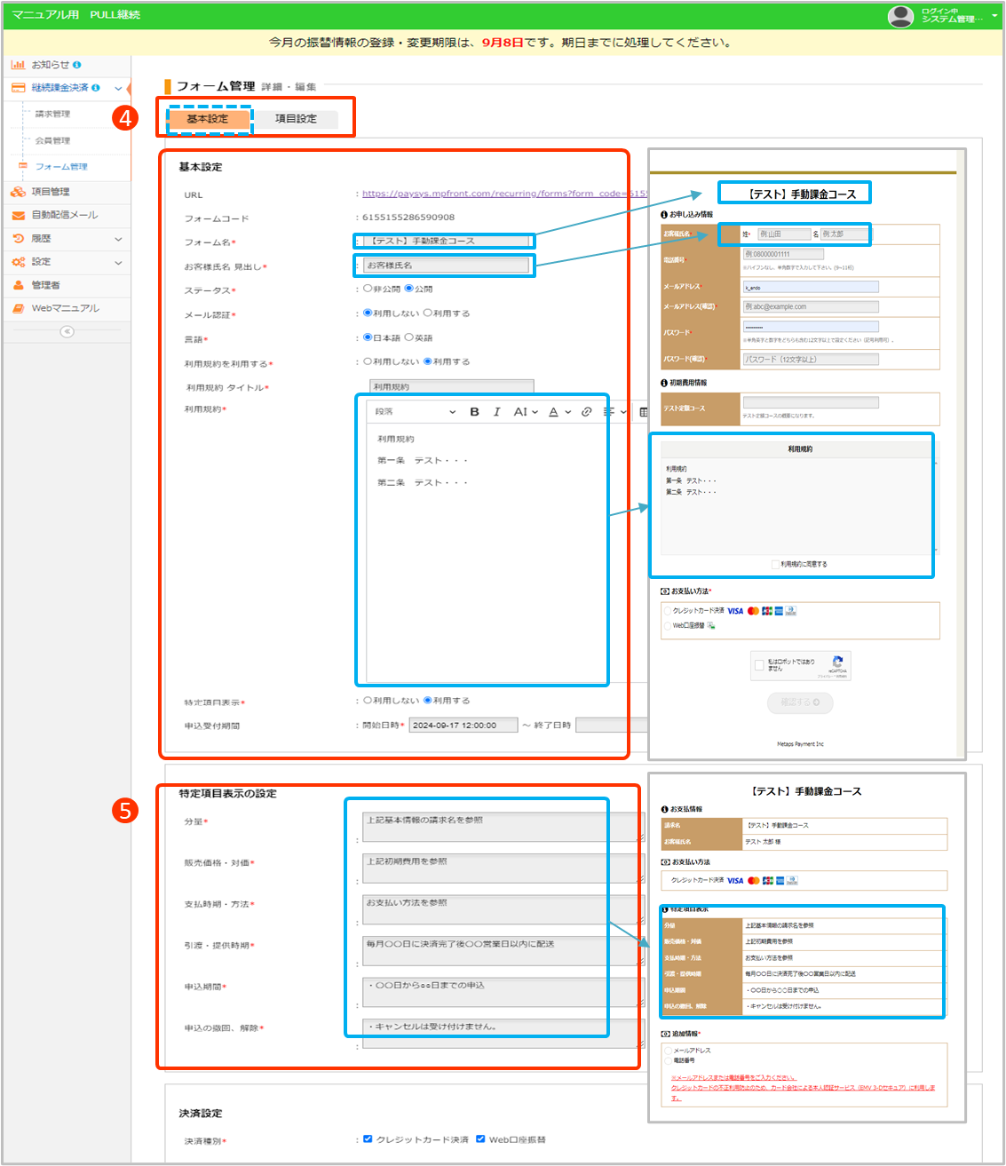Click the 管理者 person icon
Screen dimensions: 1006x1166
coord(18,285)
